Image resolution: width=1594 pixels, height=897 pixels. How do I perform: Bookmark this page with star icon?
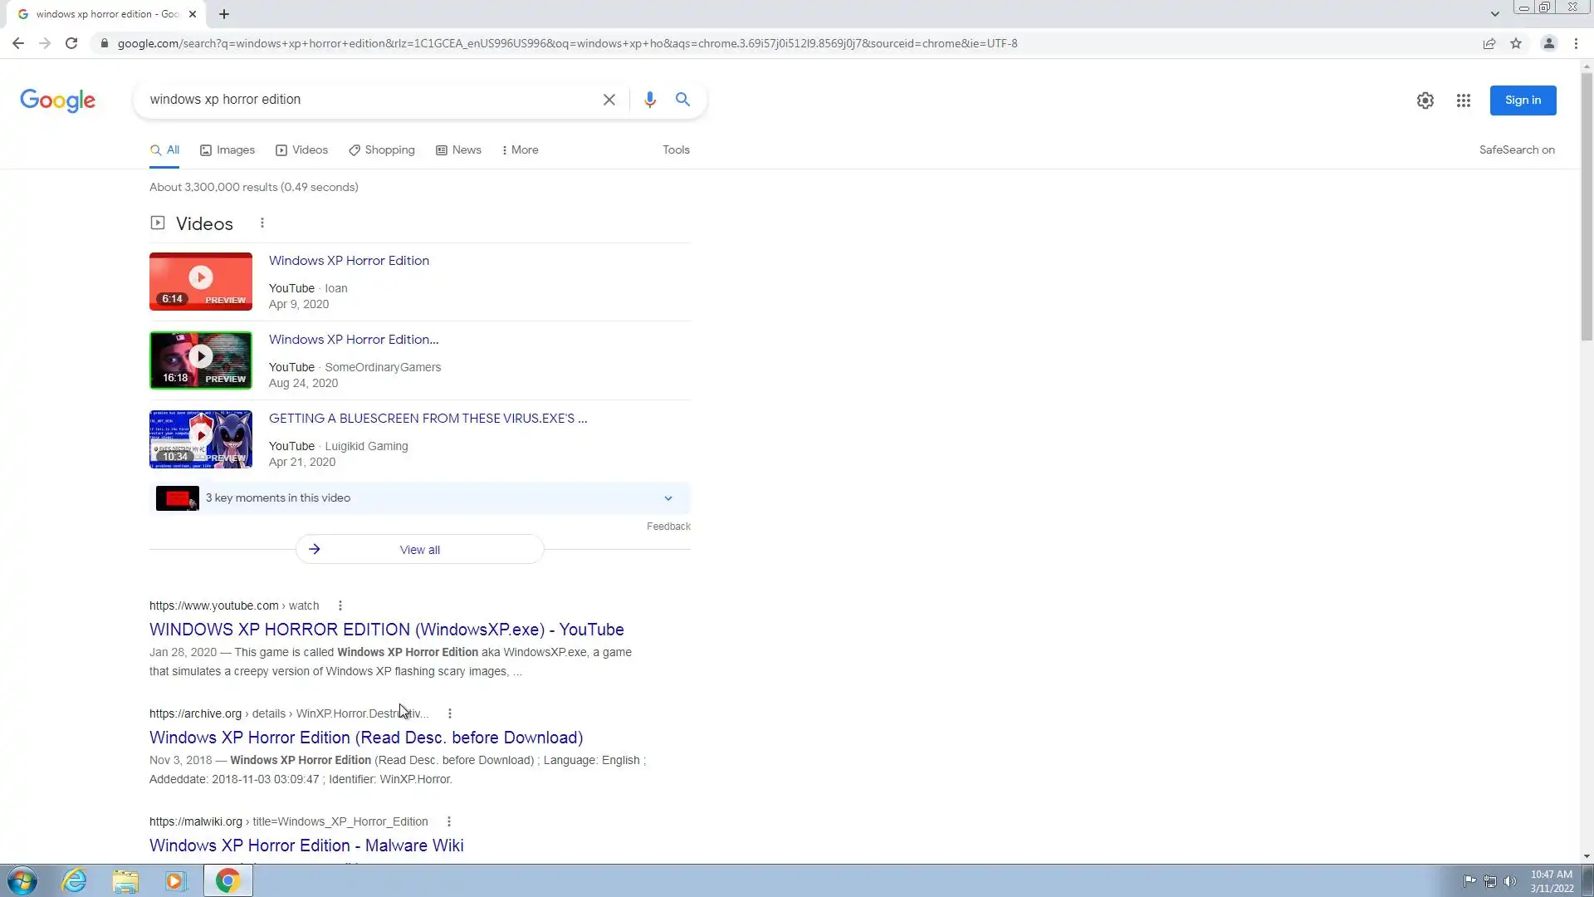click(x=1516, y=43)
